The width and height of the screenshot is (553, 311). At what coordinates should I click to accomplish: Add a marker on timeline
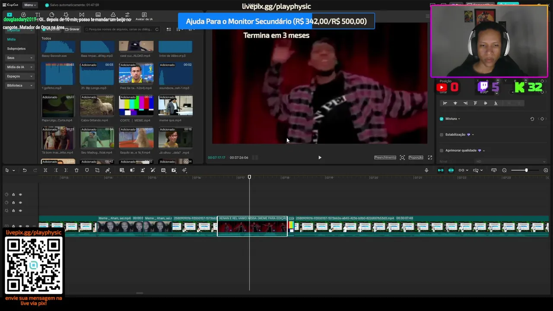click(x=87, y=170)
